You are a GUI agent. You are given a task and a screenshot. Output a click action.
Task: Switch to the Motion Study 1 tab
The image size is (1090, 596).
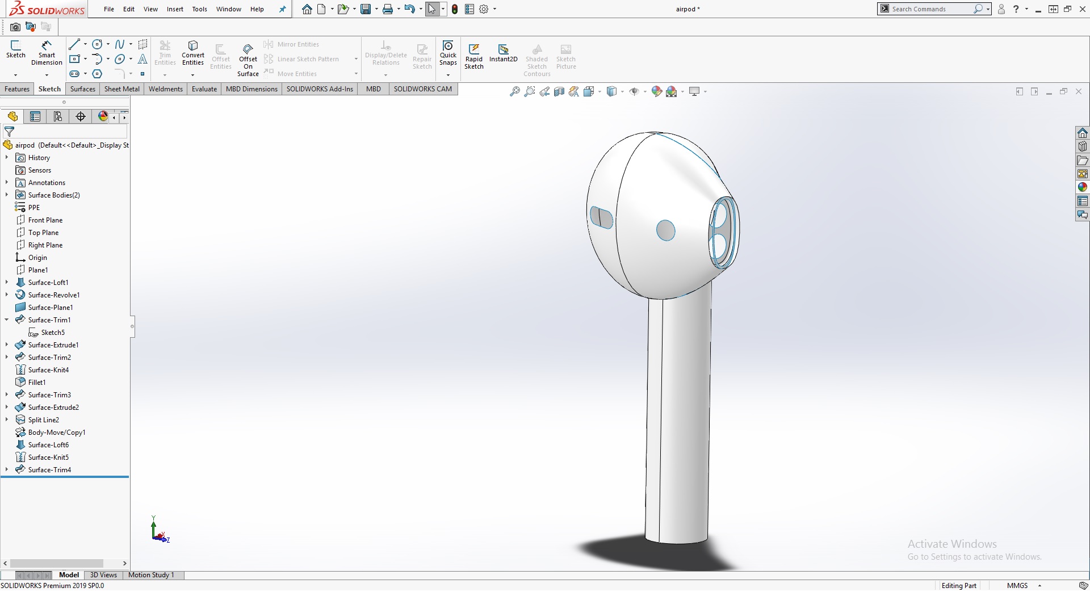click(151, 575)
